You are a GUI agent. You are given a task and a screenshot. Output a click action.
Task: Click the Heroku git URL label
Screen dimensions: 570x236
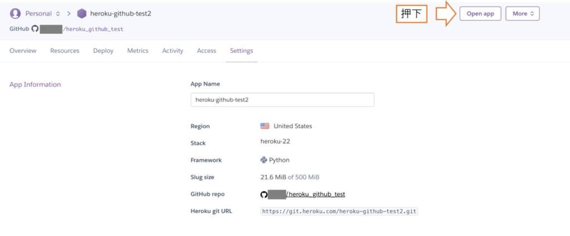click(212, 211)
